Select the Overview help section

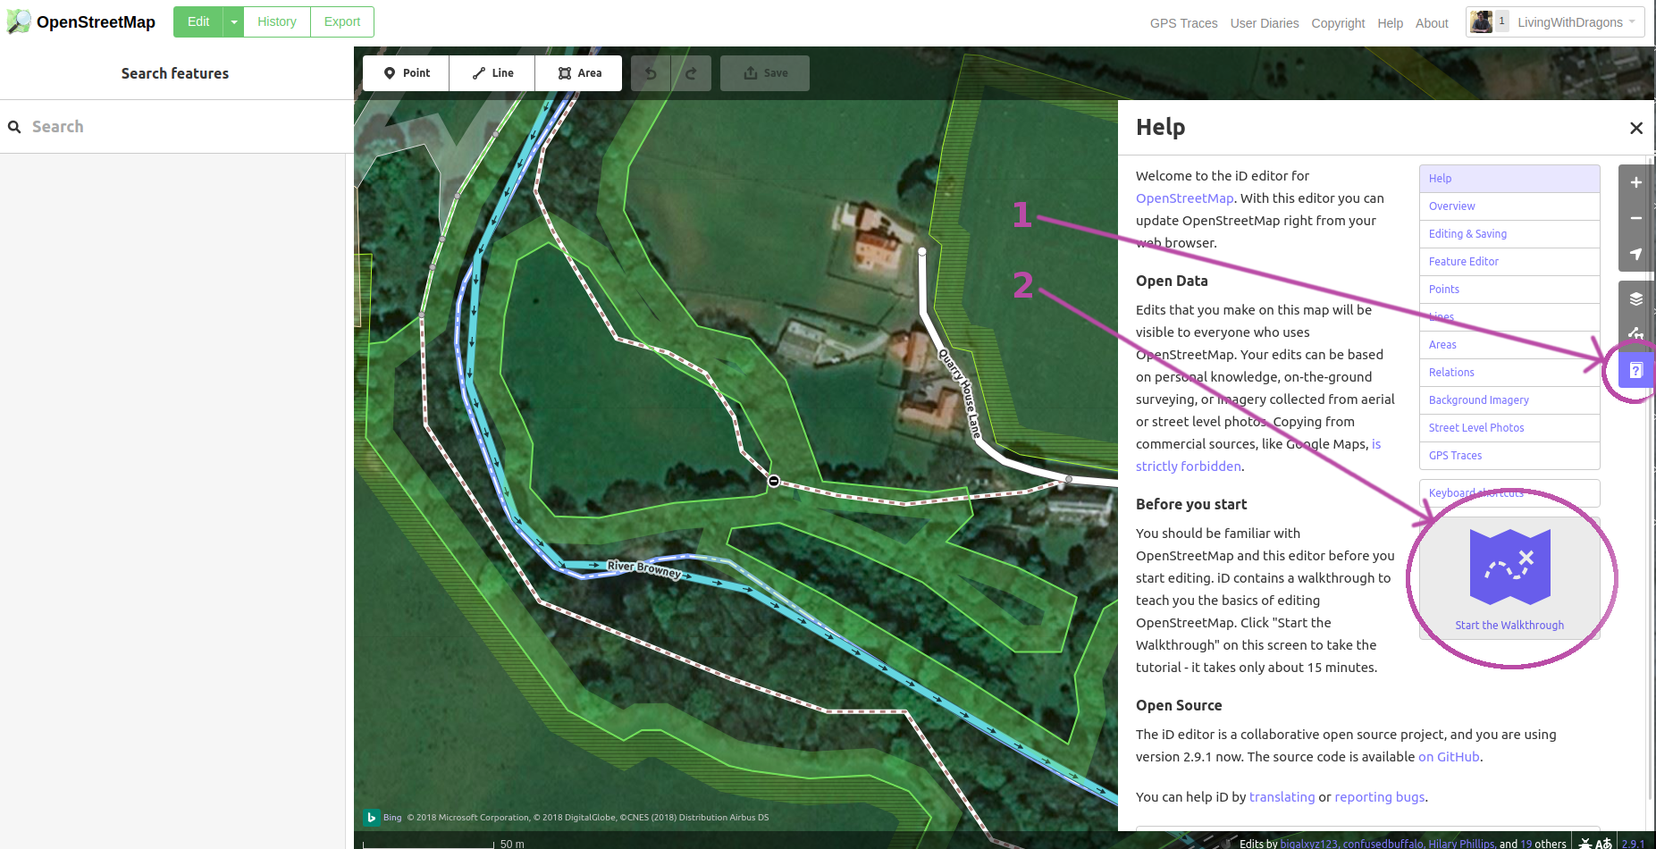coord(1509,206)
